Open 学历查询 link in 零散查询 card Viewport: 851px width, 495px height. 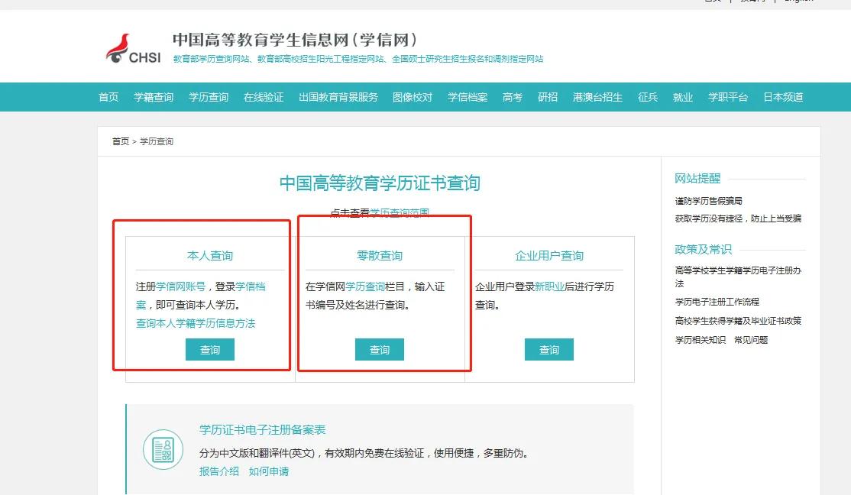[x=365, y=286]
